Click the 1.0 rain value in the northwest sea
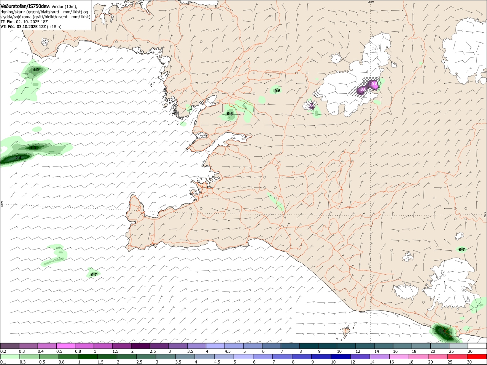This screenshot has width=487, height=365. [36, 70]
